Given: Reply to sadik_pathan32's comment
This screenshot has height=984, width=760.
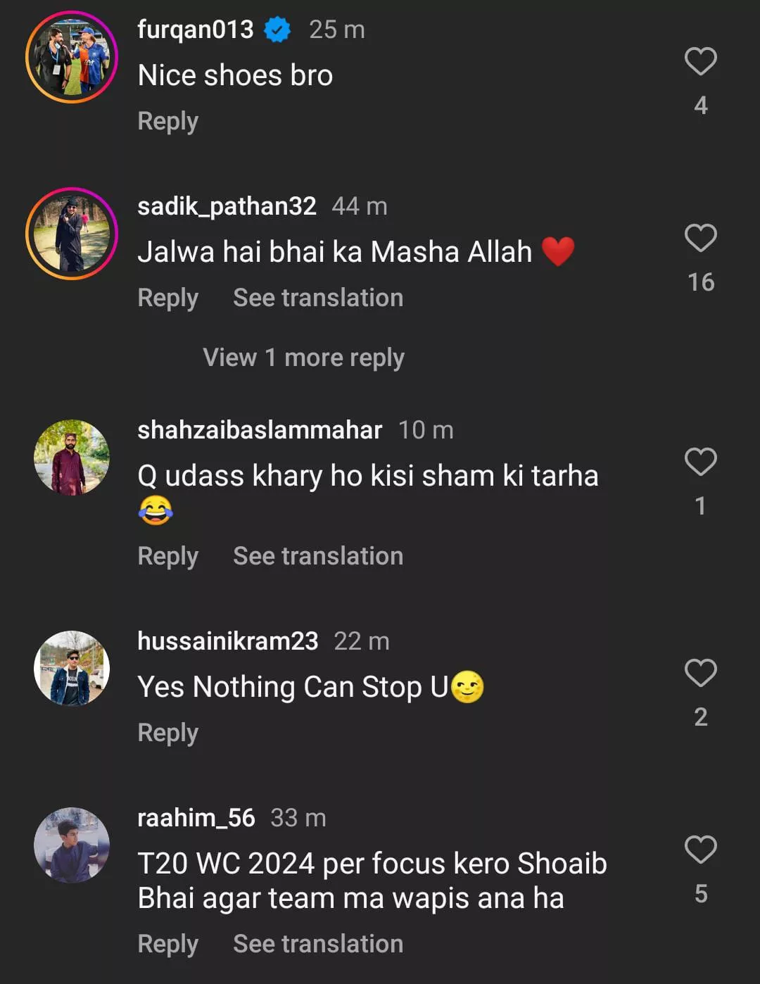Looking at the screenshot, I should coord(167,298).
